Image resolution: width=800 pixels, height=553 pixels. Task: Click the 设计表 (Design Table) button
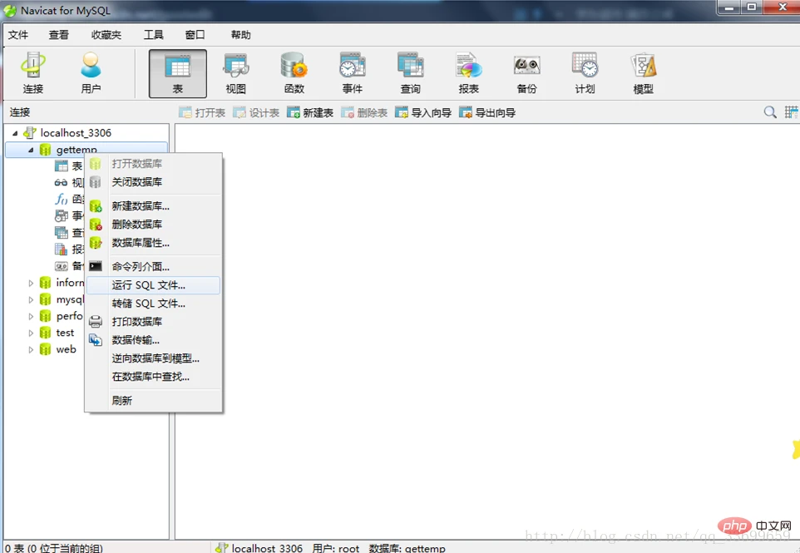coord(256,112)
